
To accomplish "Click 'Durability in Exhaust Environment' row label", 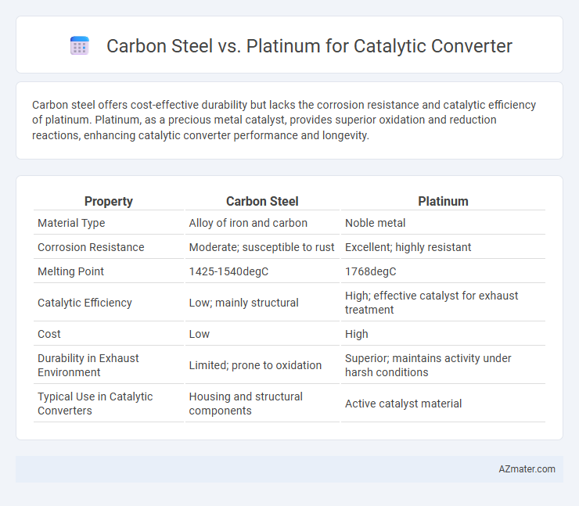I will 88,365.
